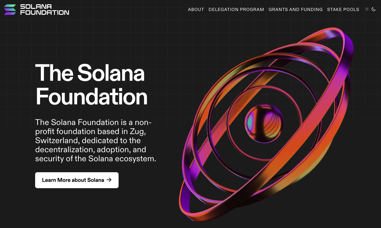The image size is (381, 228).
Task: Select the sun light-mode icon
Action: [x=367, y=9]
